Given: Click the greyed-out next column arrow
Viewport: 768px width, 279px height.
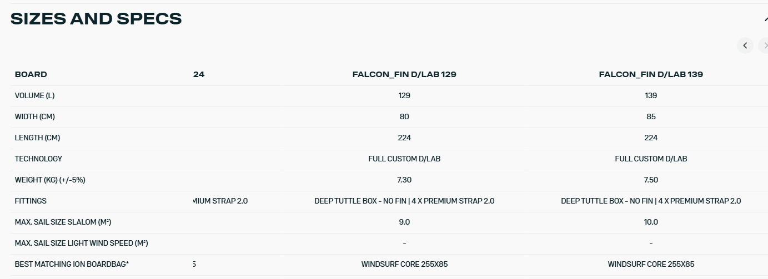Looking at the screenshot, I should tap(764, 45).
